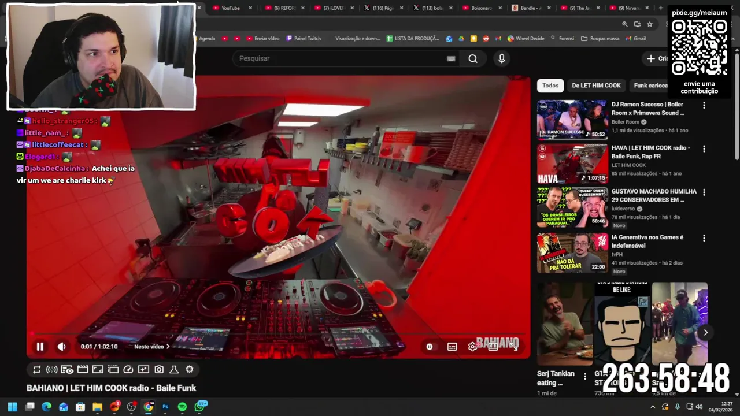The image size is (740, 416).
Task: Open the "Enviar vídeo" bookmark
Action: pyautogui.click(x=262, y=39)
